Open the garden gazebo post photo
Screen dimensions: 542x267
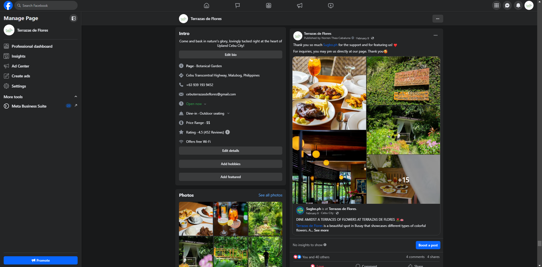pyautogui.click(x=403, y=130)
